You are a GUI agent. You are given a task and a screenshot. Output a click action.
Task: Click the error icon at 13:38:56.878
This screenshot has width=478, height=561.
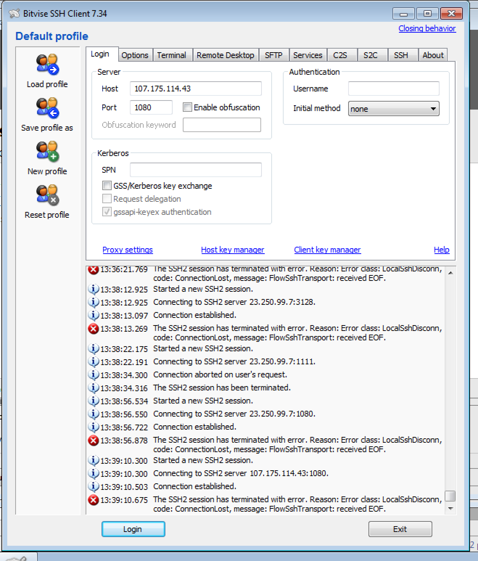point(94,441)
